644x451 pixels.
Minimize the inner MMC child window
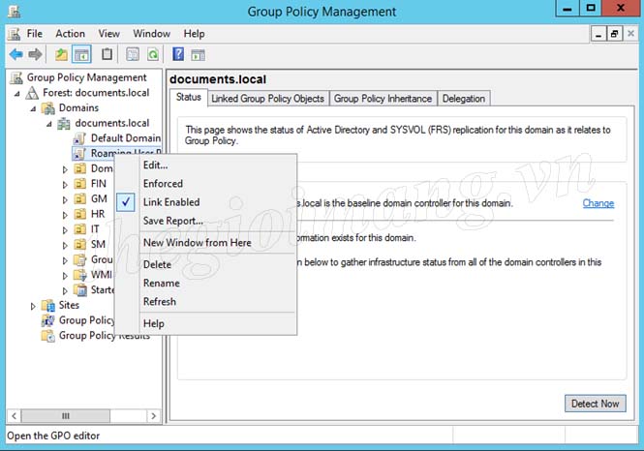point(598,34)
